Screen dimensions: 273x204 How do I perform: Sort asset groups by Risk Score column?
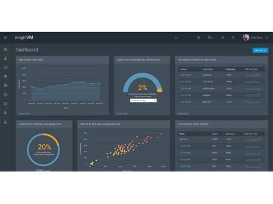click(230, 134)
